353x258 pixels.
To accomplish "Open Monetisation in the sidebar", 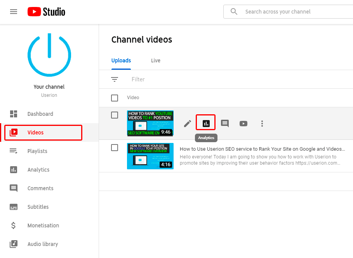I will click(x=43, y=225).
